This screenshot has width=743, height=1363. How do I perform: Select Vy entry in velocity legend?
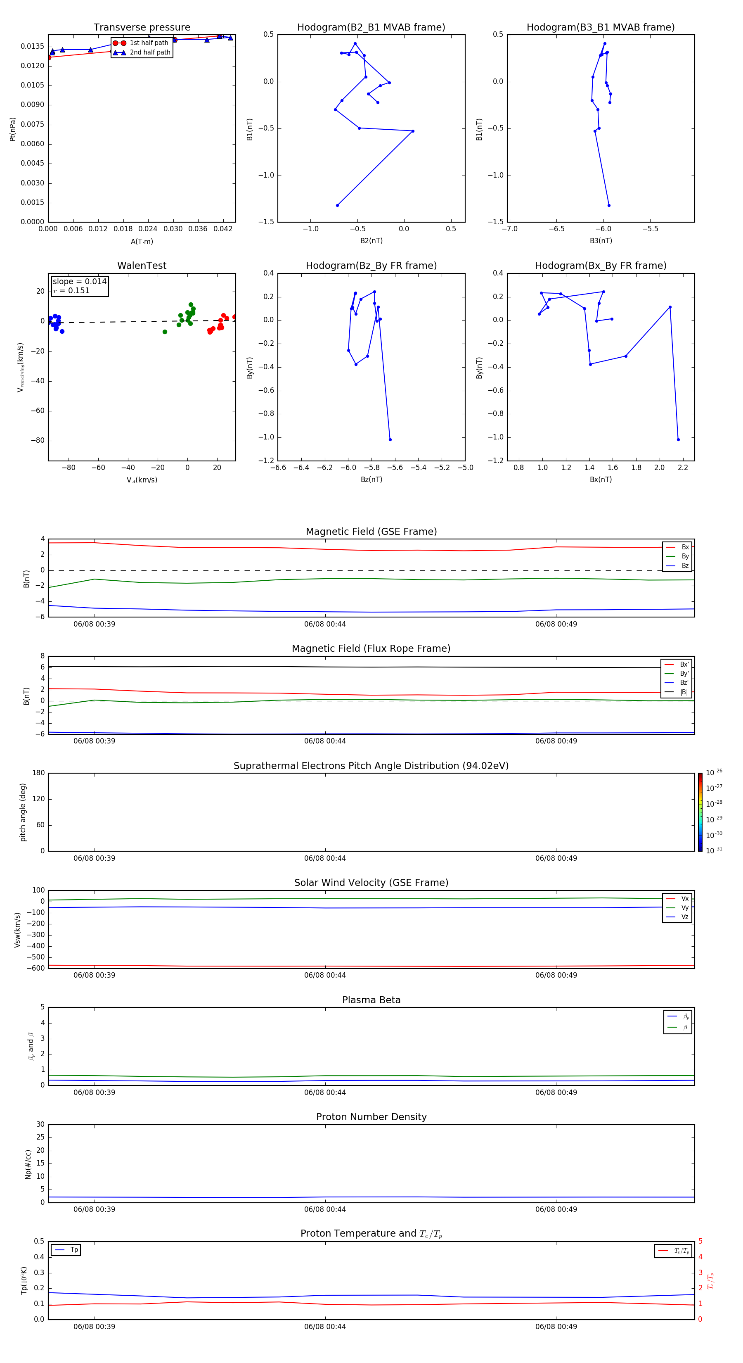(x=677, y=908)
